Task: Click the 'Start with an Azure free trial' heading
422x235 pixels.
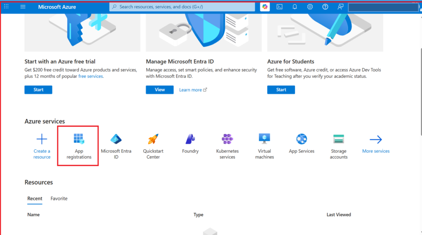Action: [x=60, y=61]
